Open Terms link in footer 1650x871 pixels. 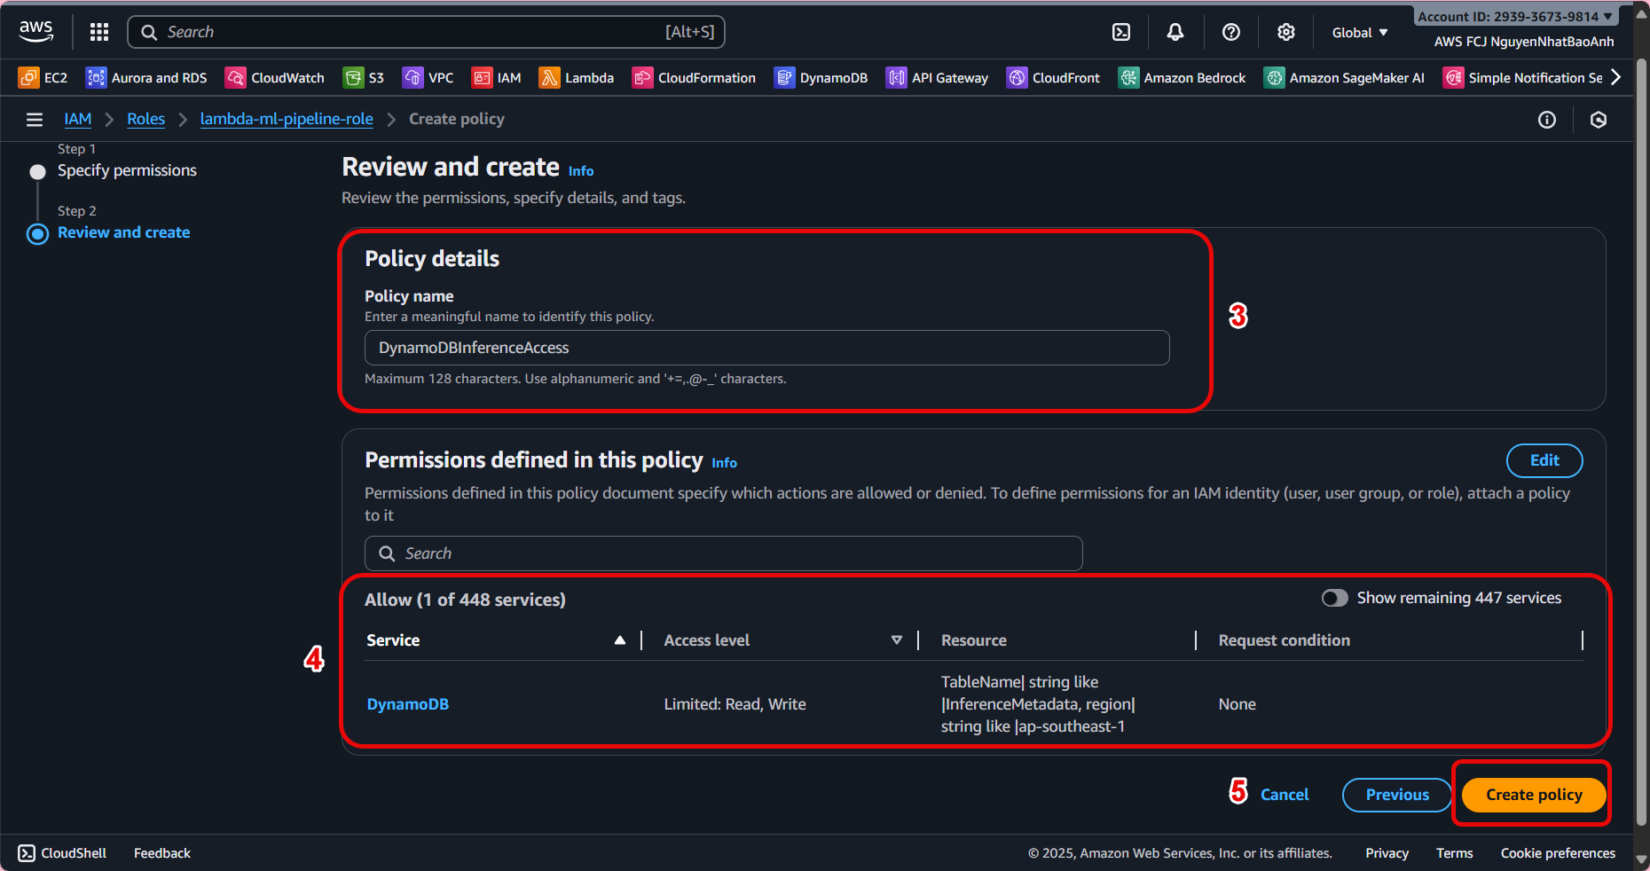1455,853
